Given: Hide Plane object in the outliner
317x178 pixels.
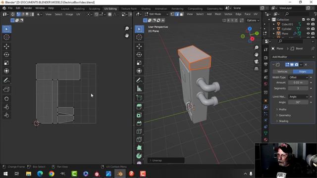Looking at the screenshot, I should [x=308, y=34].
